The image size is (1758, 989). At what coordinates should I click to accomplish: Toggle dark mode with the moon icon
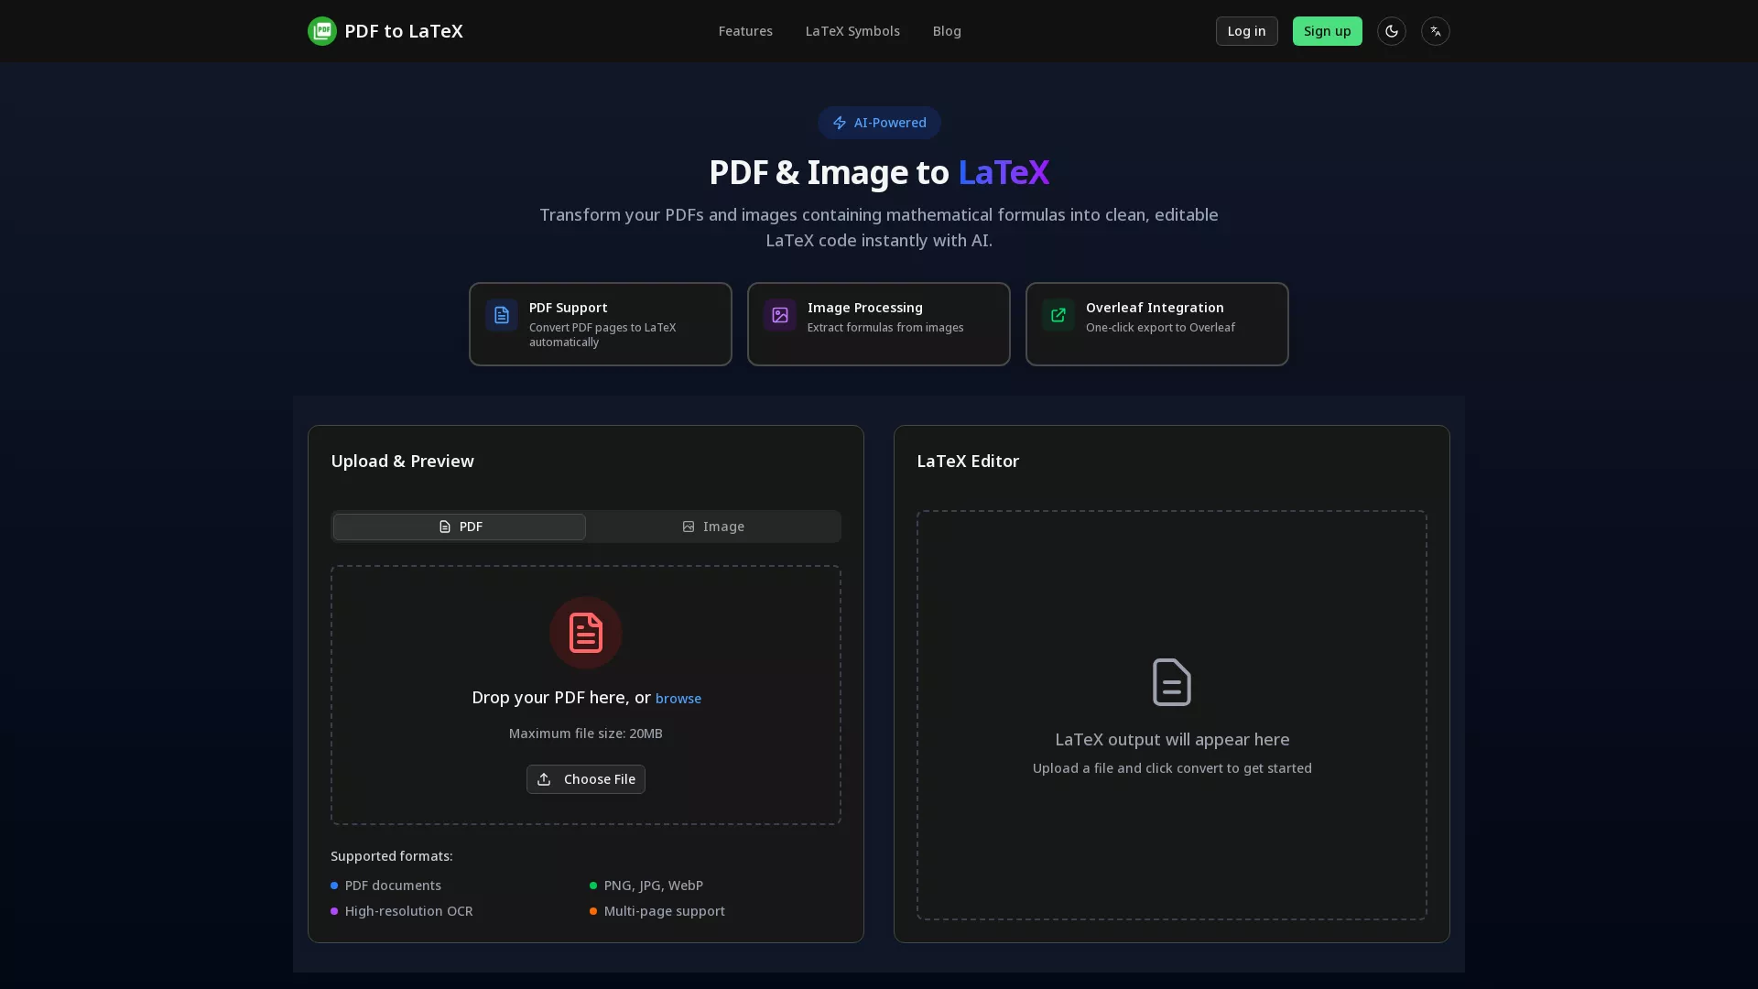(x=1391, y=30)
